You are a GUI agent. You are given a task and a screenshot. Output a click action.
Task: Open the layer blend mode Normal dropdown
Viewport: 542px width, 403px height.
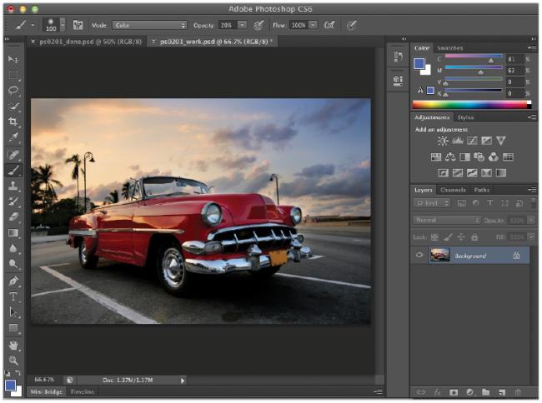click(x=447, y=220)
